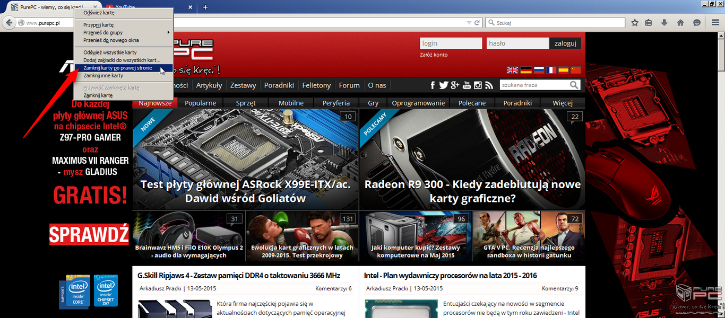Open the Twitter bird icon link

click(443, 85)
